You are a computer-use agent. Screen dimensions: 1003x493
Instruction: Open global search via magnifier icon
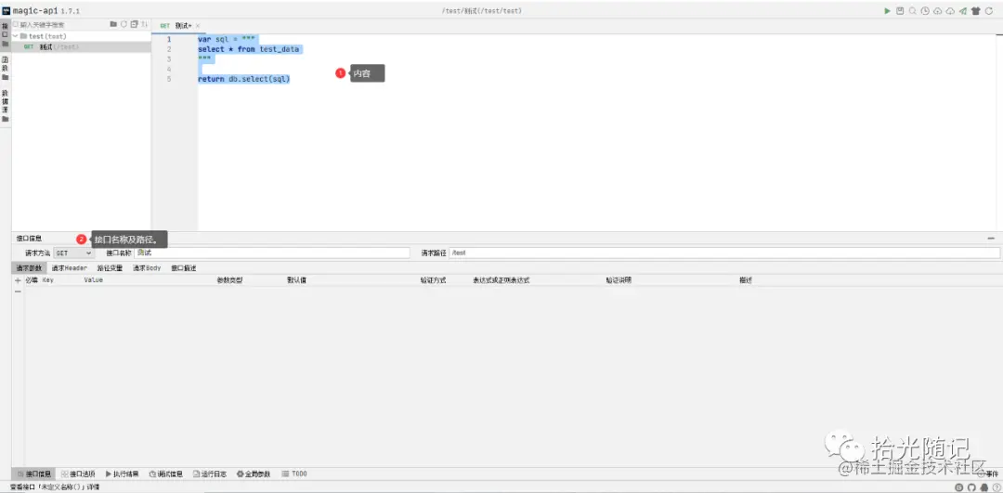[x=913, y=11]
